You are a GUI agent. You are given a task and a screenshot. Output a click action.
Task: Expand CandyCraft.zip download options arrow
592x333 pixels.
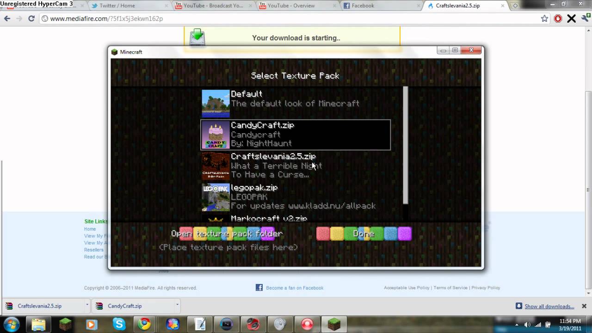177,305
